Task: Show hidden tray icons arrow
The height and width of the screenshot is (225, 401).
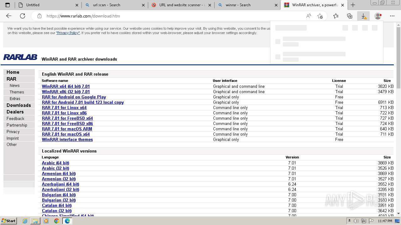Action: [350, 221]
